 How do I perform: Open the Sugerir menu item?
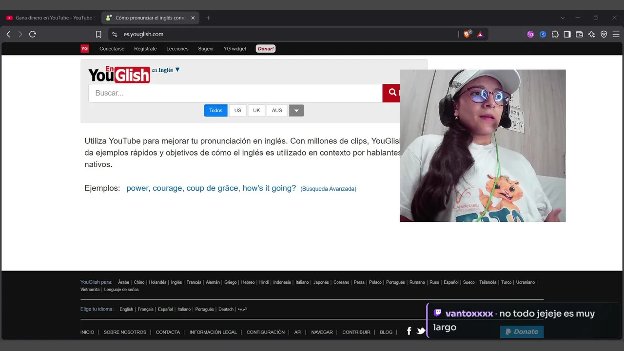(206, 49)
